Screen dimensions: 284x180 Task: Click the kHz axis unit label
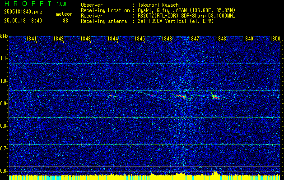4,36
